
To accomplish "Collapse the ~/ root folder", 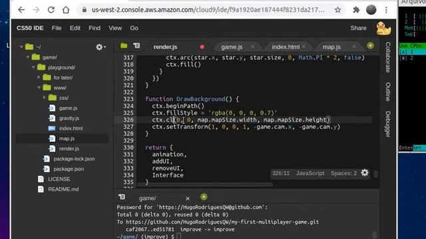I will click(x=21, y=47).
